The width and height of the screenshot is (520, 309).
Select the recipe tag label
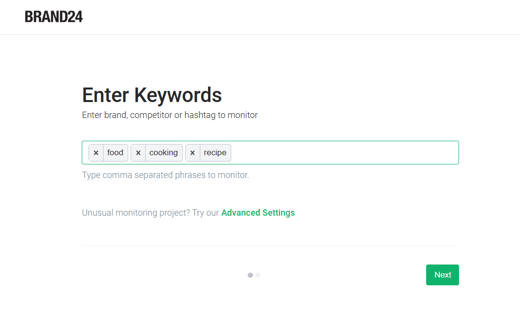pos(215,153)
